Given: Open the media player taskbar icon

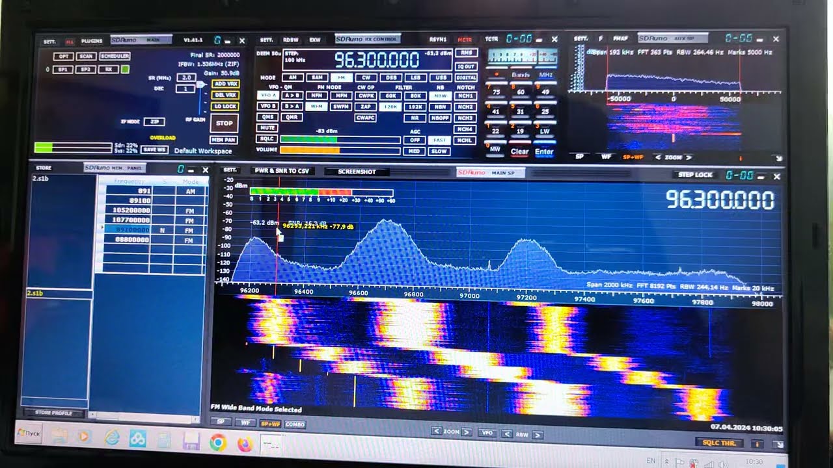Looking at the screenshot, I should pyautogui.click(x=83, y=436).
